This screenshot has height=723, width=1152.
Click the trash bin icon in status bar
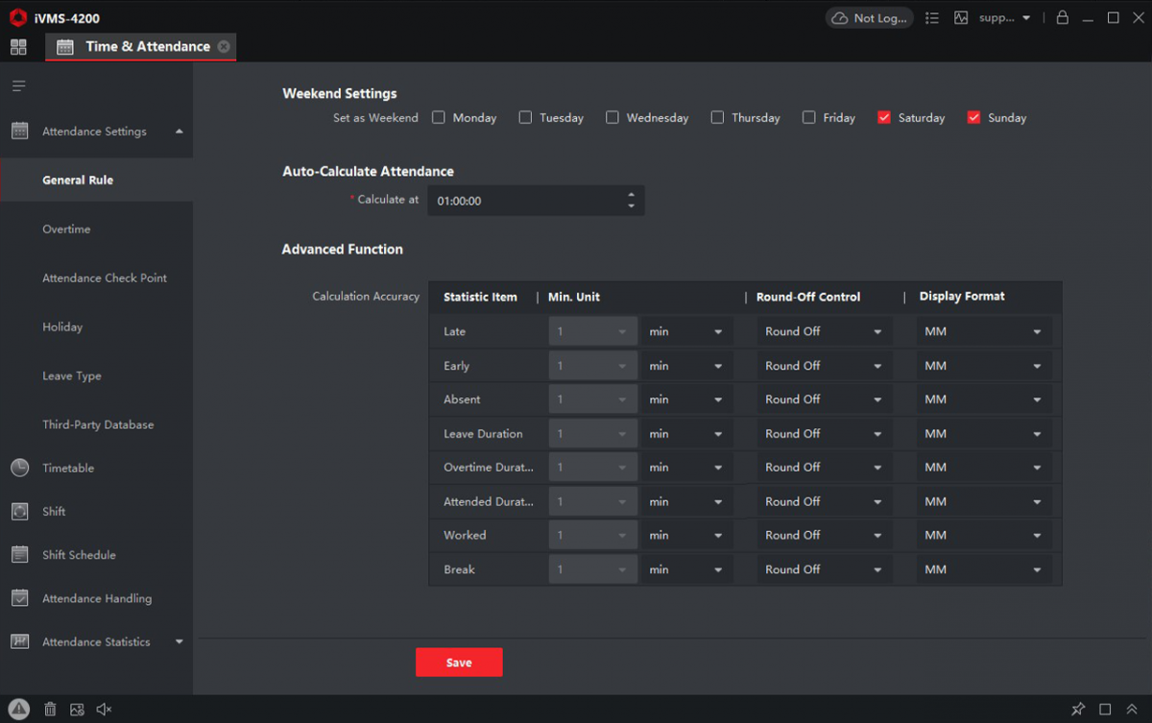click(50, 710)
